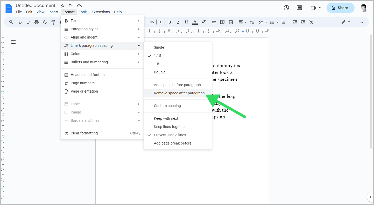Disable Prevent single lines
This screenshot has width=374, height=205.
click(170, 135)
